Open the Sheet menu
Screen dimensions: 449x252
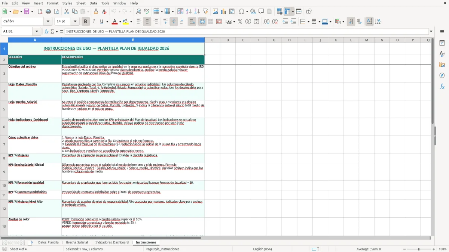81,3
